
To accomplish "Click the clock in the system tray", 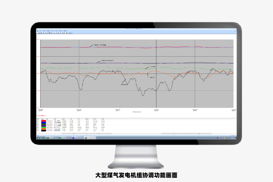I will click(232, 138).
